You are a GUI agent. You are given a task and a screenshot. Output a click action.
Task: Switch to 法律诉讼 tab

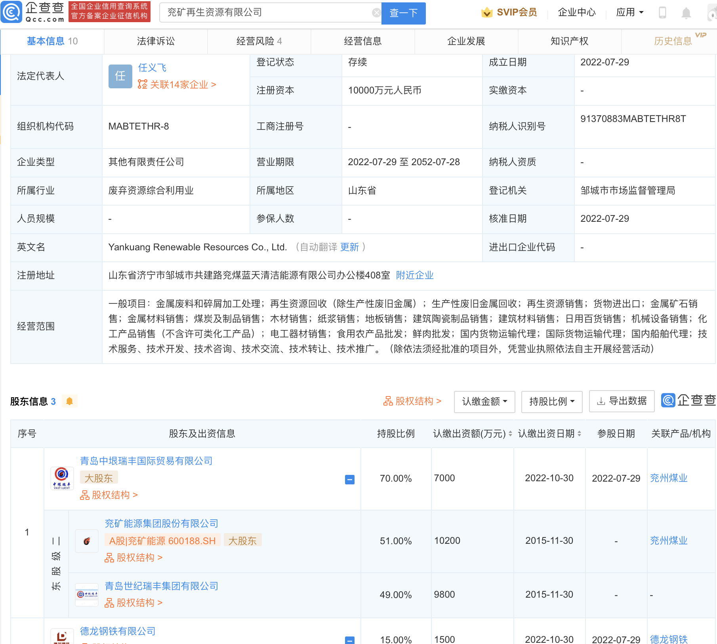point(156,41)
